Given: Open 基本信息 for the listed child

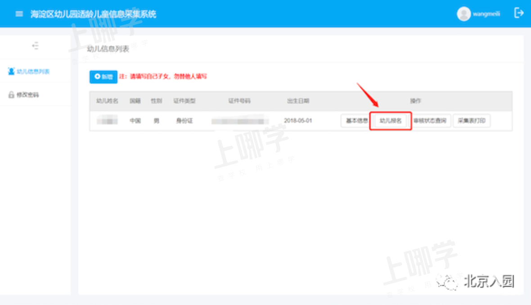Looking at the screenshot, I should tap(356, 121).
